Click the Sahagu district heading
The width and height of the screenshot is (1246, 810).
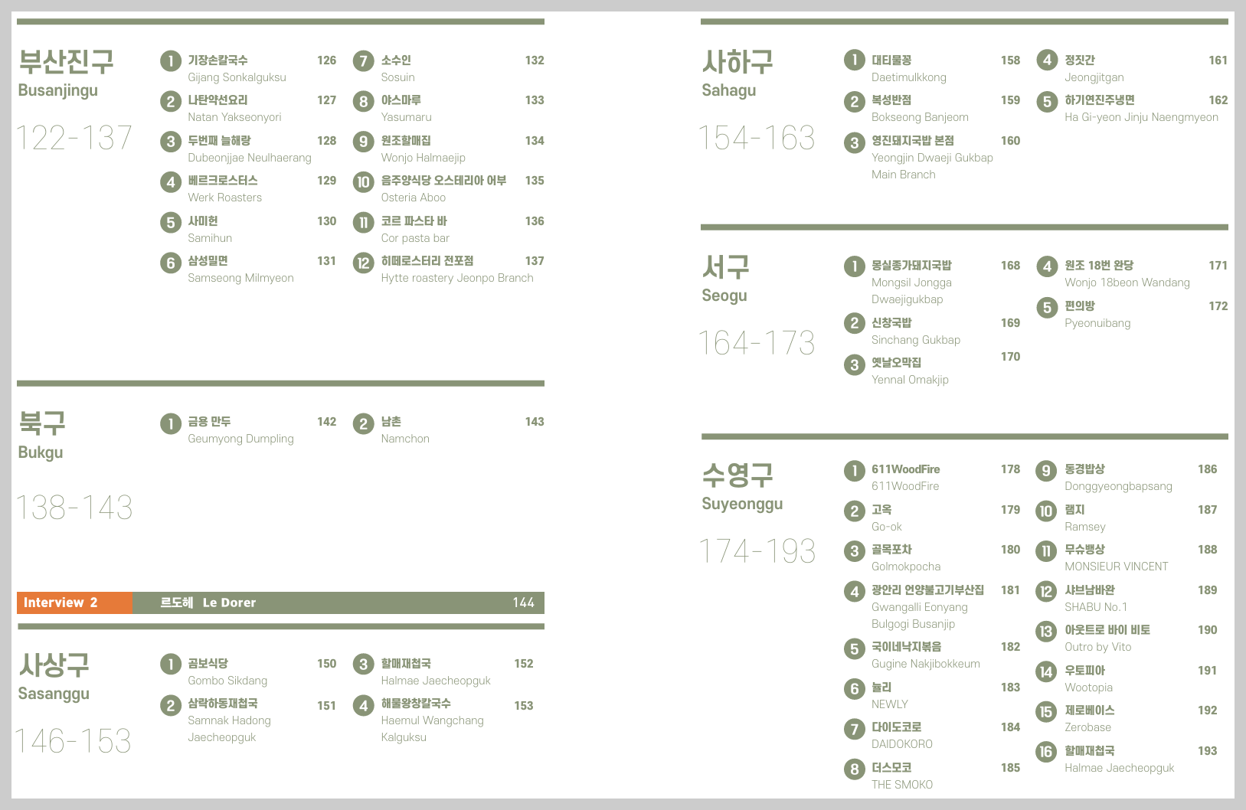737,73
